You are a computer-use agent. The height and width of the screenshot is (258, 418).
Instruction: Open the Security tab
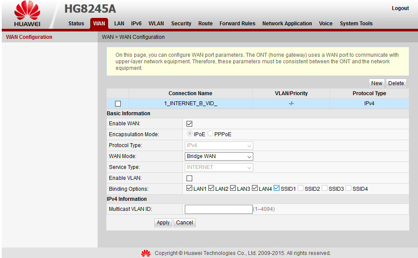click(181, 24)
